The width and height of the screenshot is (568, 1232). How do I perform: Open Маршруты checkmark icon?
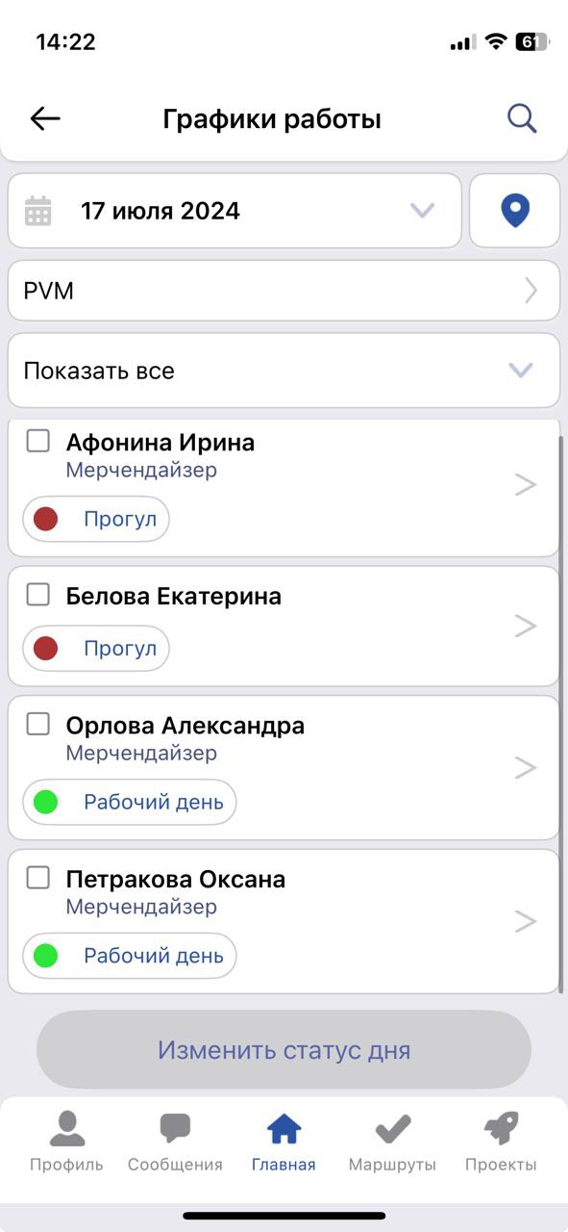click(392, 1128)
